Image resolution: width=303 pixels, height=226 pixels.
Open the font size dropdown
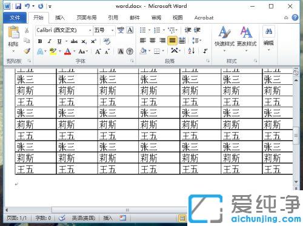point(112,30)
